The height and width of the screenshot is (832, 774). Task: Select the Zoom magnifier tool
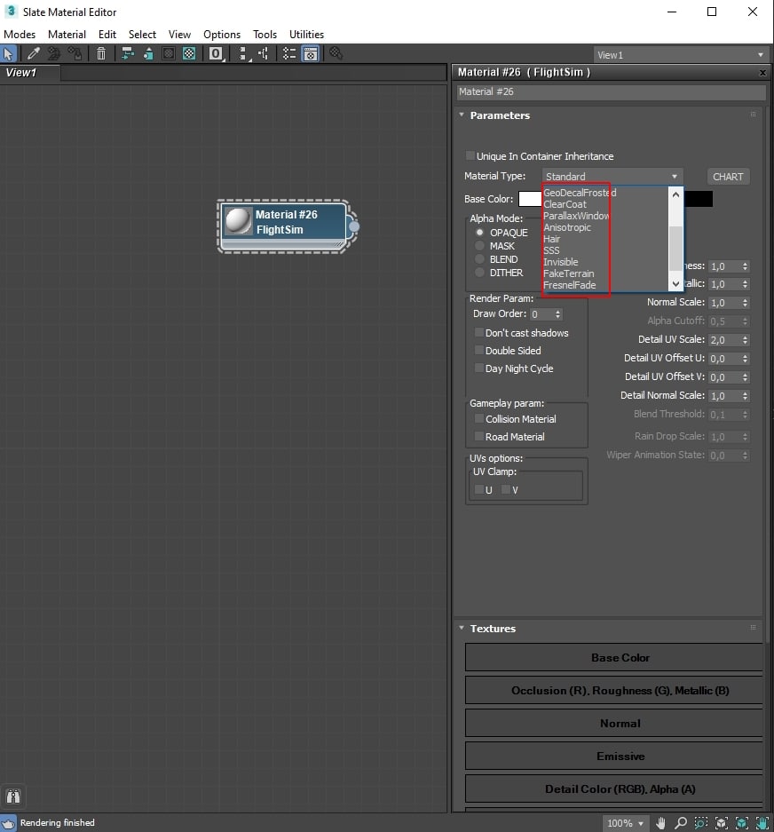681,823
